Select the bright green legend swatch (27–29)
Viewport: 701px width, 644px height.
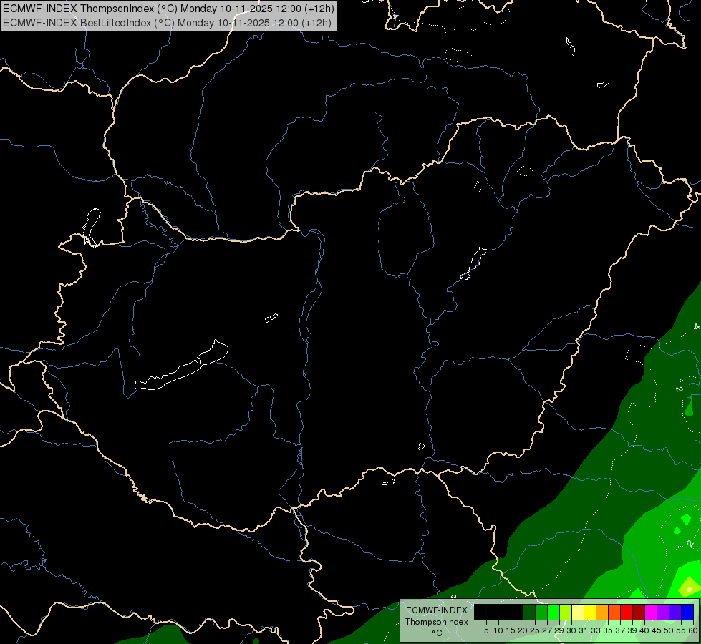pos(553,612)
